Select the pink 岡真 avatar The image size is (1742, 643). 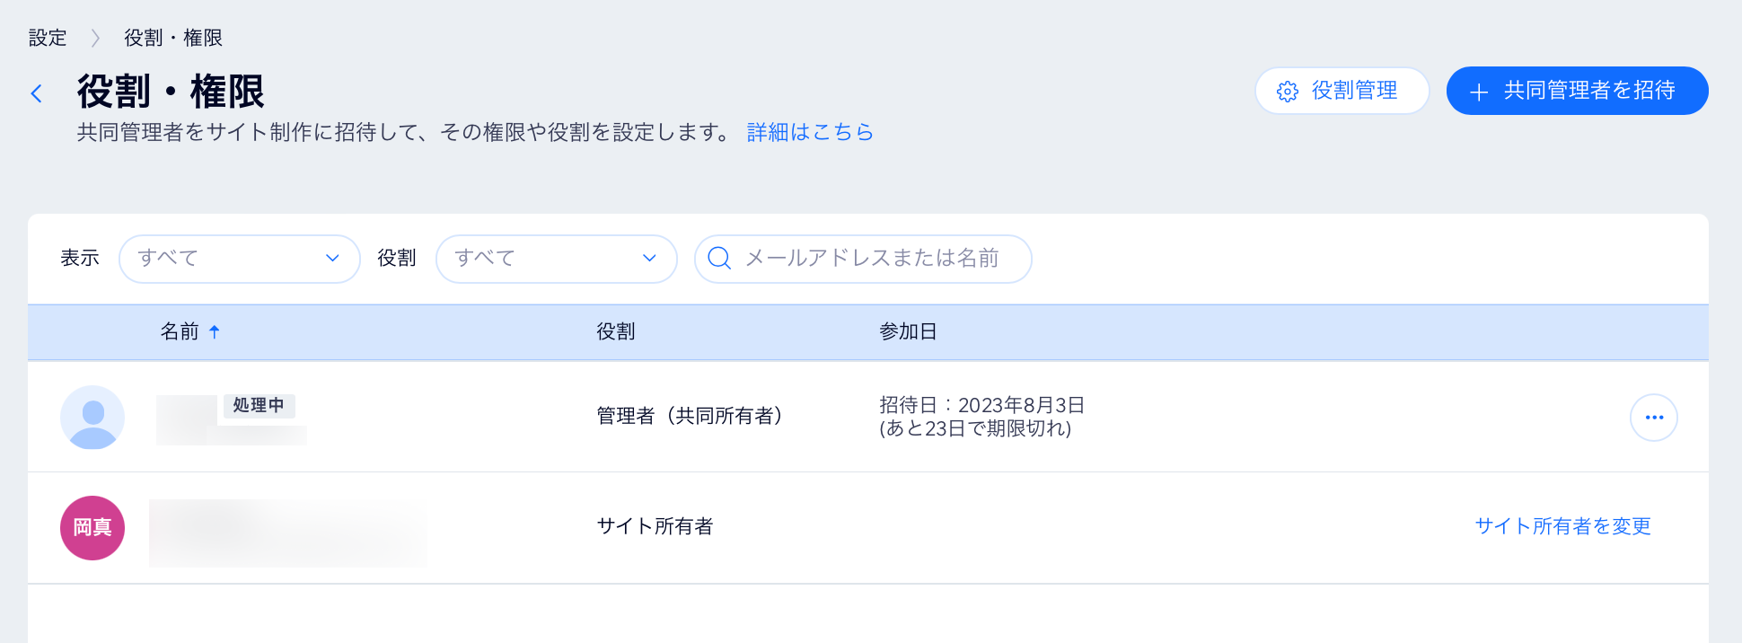(92, 528)
